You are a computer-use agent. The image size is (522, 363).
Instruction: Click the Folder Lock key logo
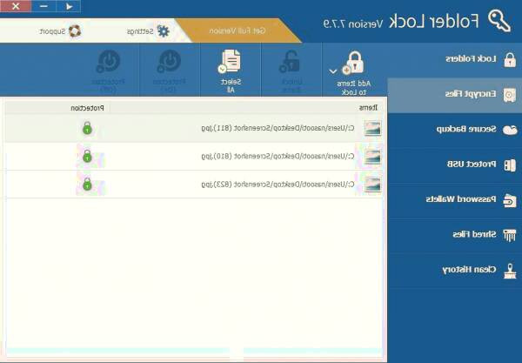click(499, 21)
